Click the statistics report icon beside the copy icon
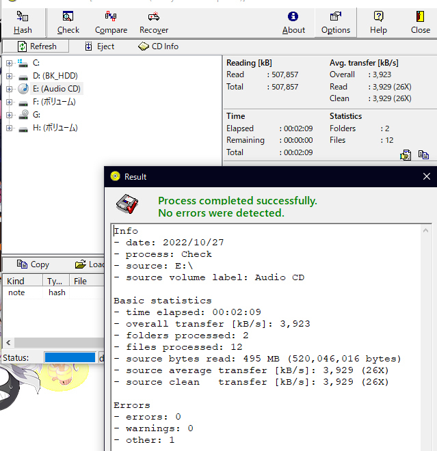The height and width of the screenshot is (451, 437). click(406, 155)
